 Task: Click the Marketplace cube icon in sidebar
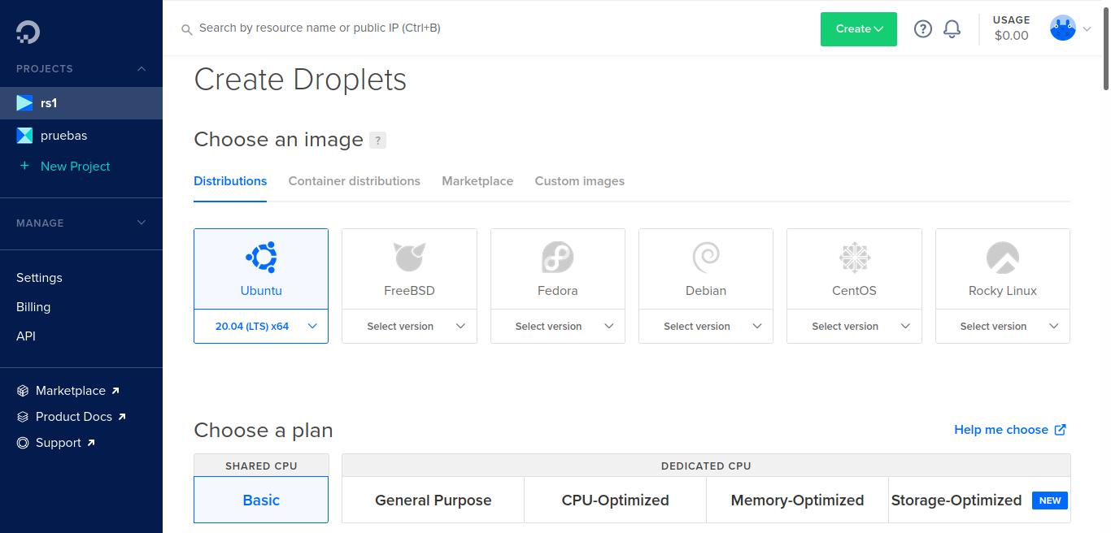click(23, 391)
